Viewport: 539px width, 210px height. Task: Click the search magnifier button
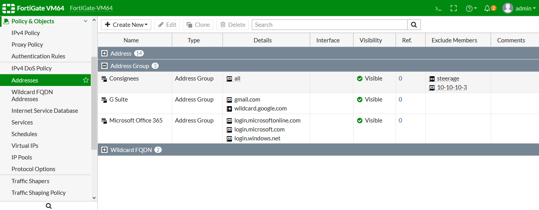(x=414, y=25)
